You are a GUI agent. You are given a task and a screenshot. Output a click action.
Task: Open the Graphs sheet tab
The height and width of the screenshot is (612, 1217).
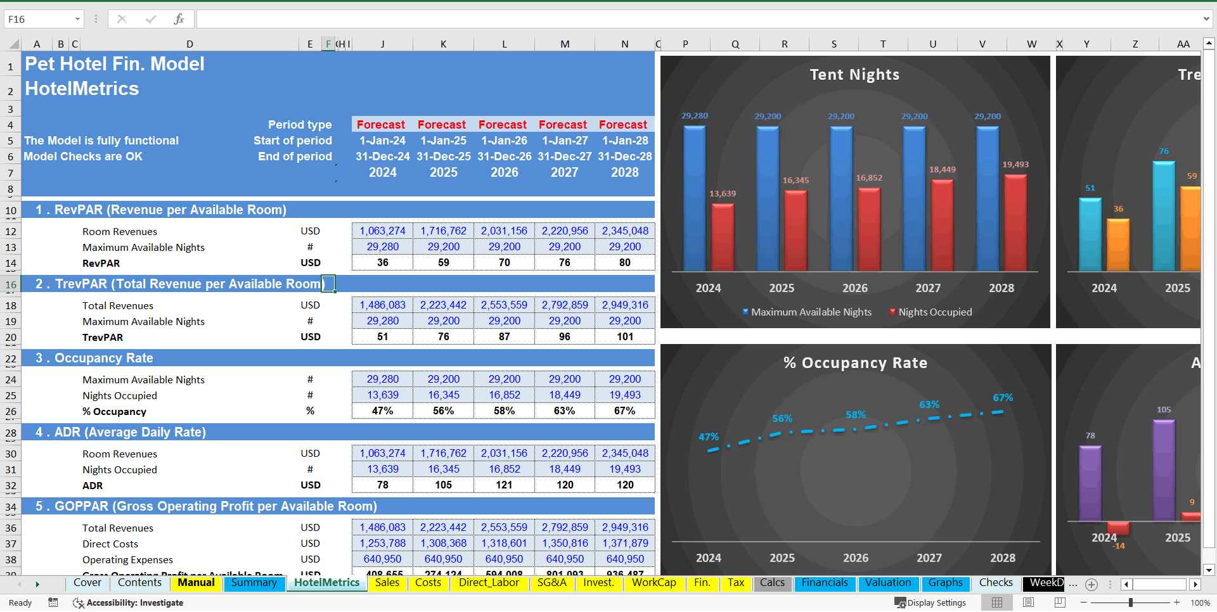tap(946, 583)
